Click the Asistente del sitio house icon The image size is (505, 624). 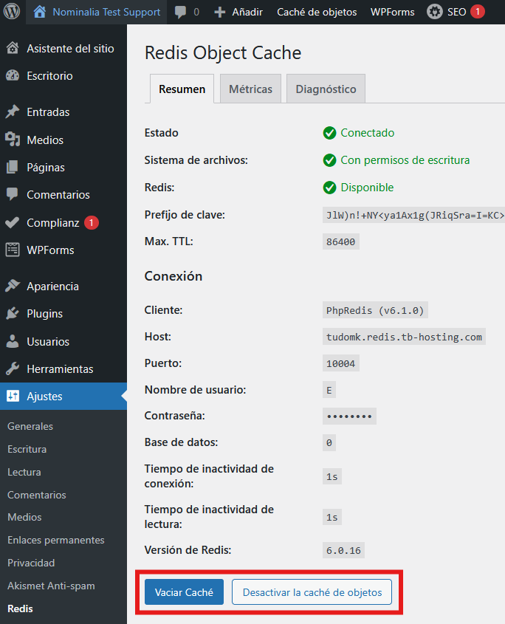click(x=13, y=48)
